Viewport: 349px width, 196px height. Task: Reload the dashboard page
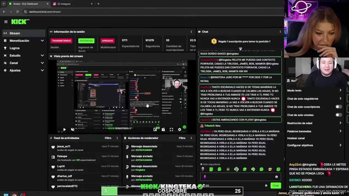point(17,12)
